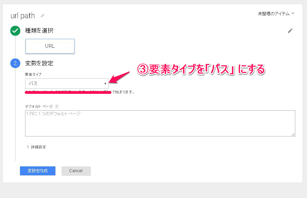Open the 未整理のアイテム folder dropdown

[276, 14]
